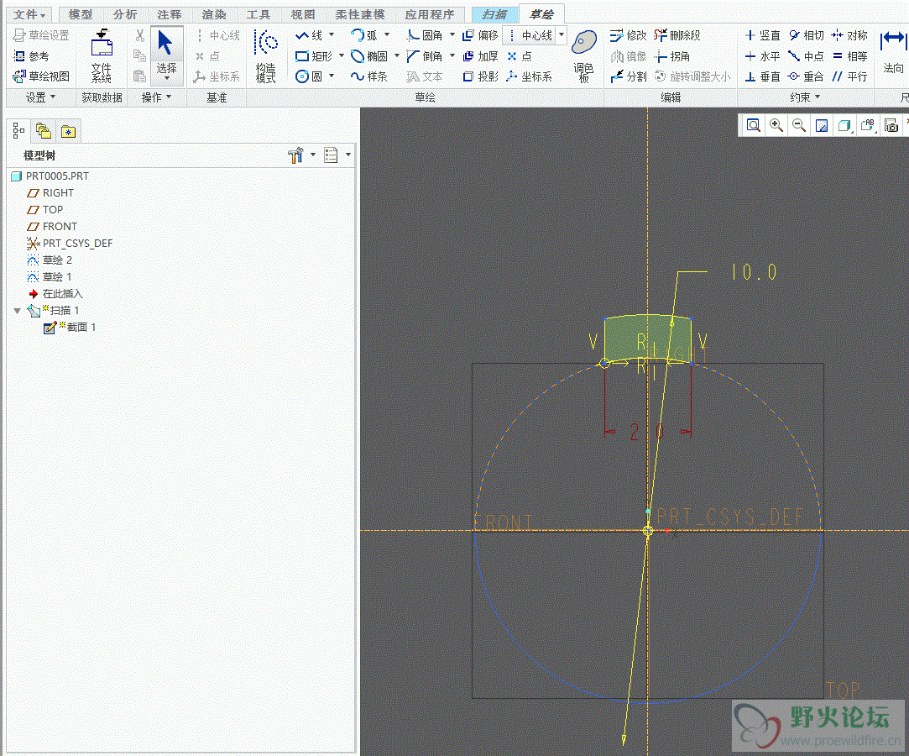Switch to the 渲染 render tab
909x756 pixels.
[x=214, y=14]
